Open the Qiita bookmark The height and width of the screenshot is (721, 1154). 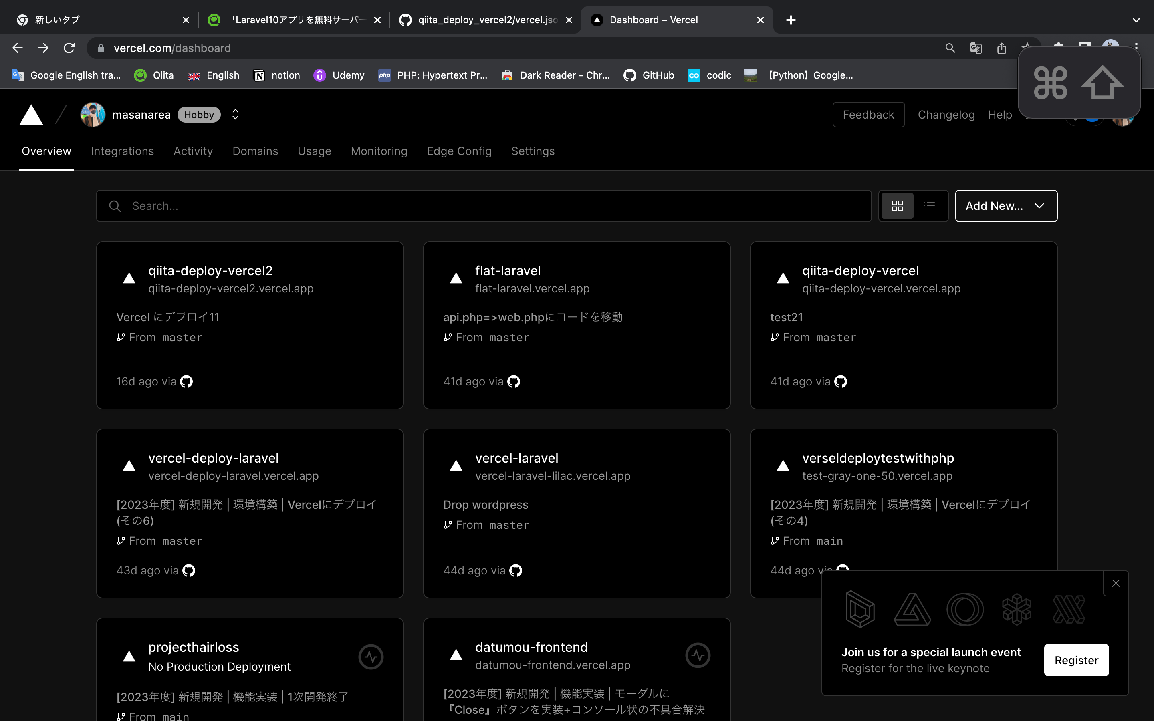[x=154, y=75]
